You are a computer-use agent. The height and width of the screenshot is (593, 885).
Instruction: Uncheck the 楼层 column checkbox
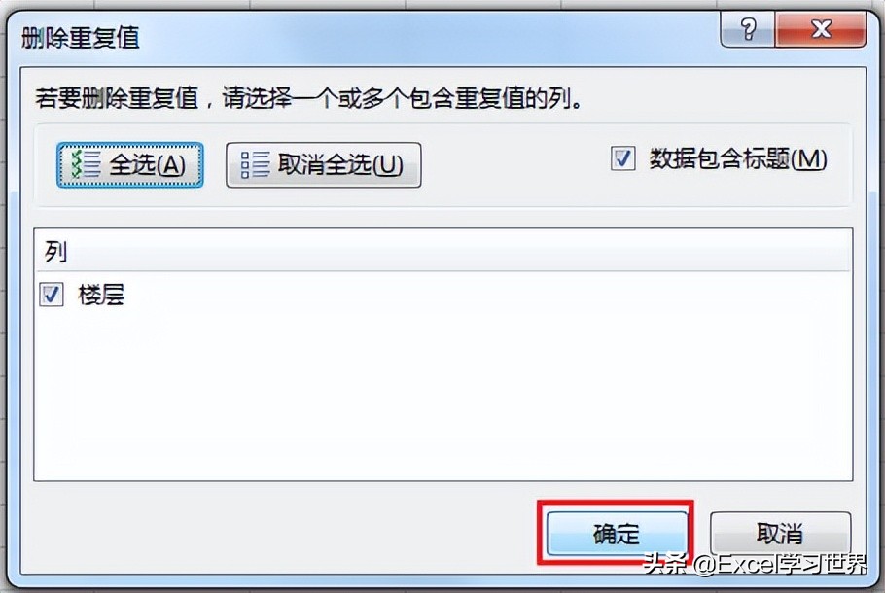pyautogui.click(x=52, y=295)
